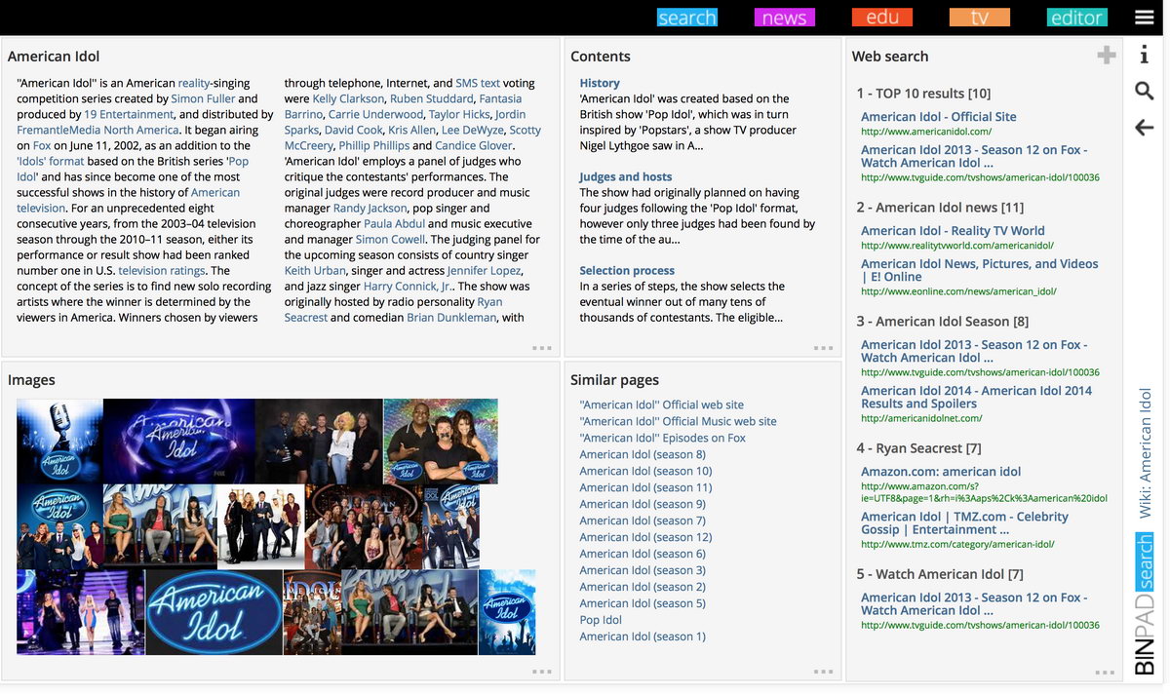This screenshot has height=694, width=1170.
Task: Click resize dots of Similar pages panel
Action: (823, 672)
